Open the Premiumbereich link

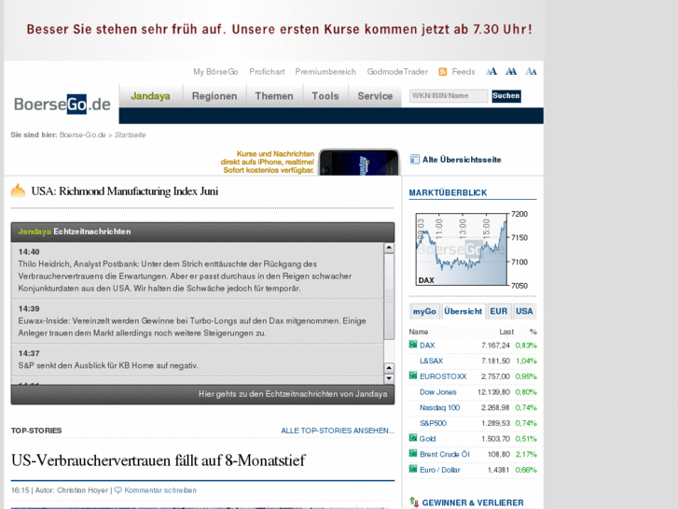coord(325,72)
